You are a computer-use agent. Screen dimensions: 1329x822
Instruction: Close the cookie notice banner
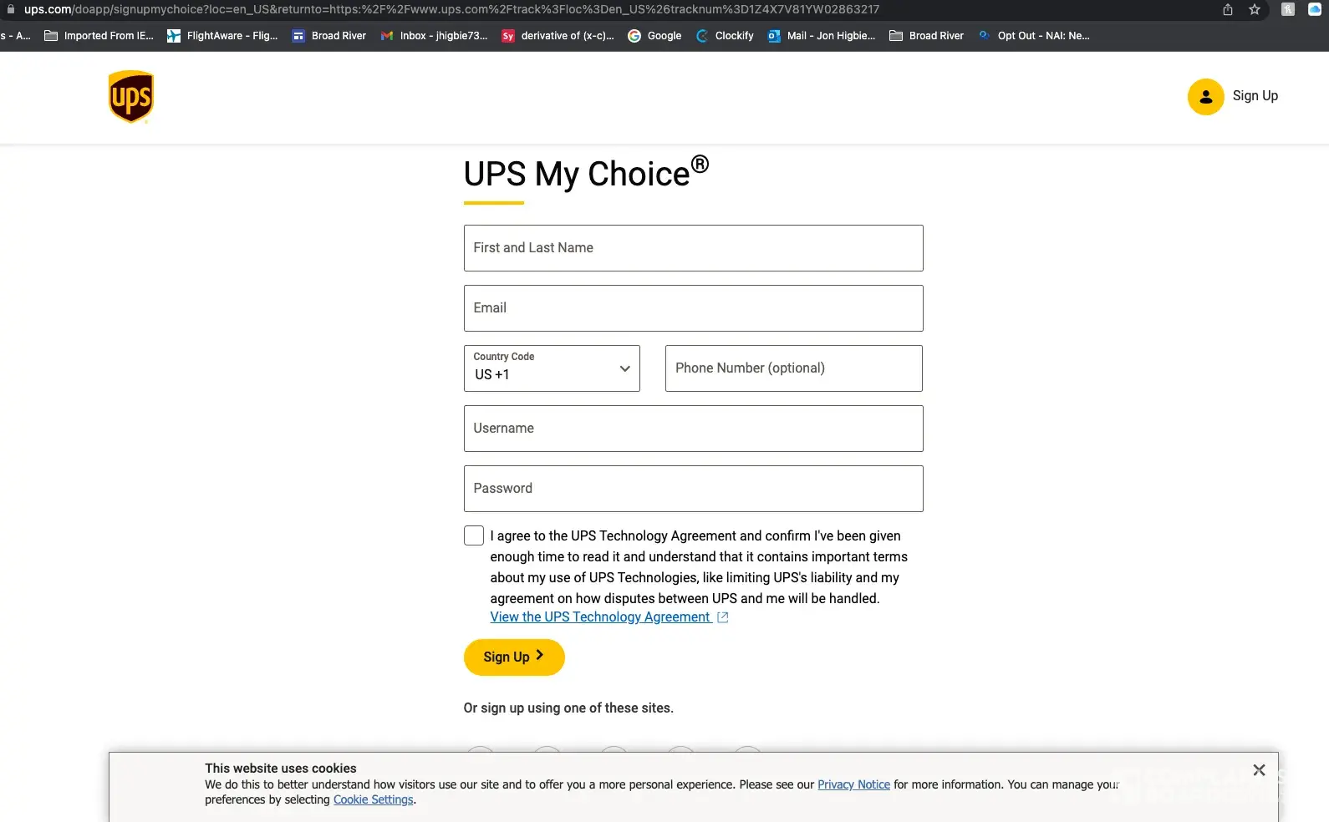pyautogui.click(x=1259, y=770)
